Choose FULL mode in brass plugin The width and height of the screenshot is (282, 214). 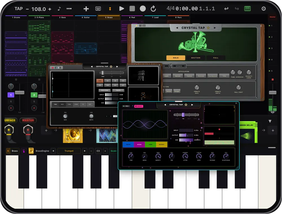216,58
